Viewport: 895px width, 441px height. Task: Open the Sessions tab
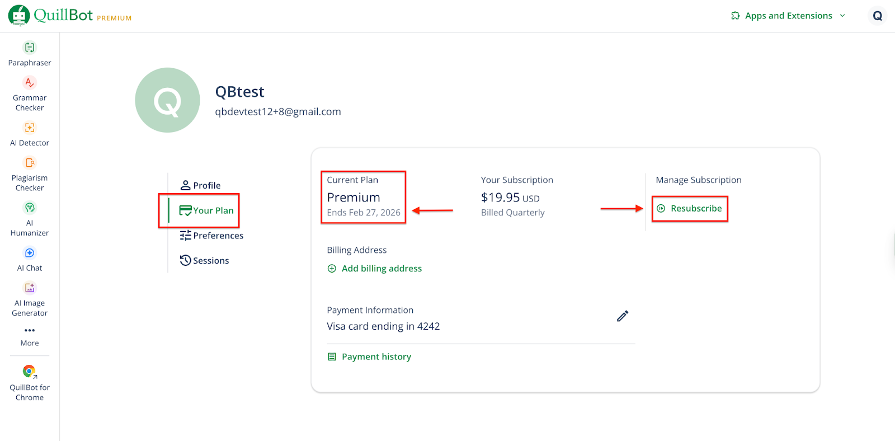205,261
